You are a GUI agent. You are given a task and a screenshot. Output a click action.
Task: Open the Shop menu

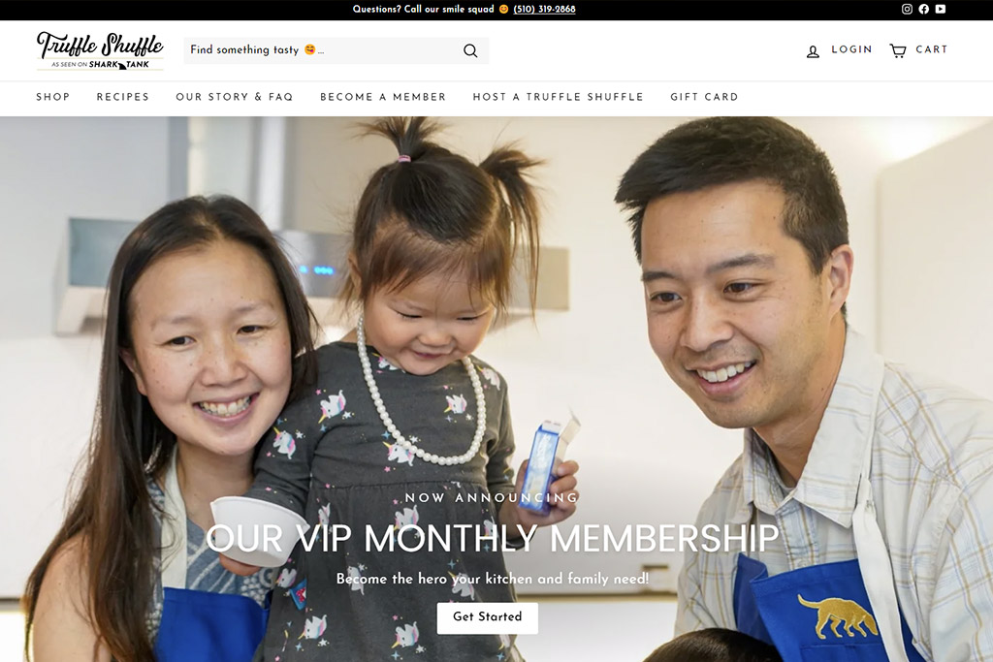52,97
